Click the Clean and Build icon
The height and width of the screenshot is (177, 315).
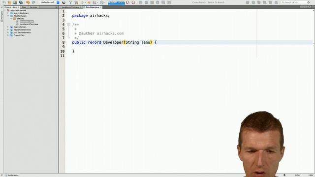[76, 2]
